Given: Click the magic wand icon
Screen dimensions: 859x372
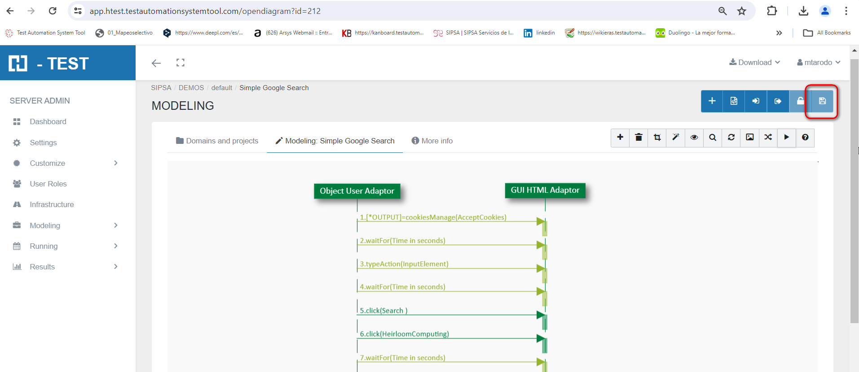Looking at the screenshot, I should pyautogui.click(x=675, y=138).
